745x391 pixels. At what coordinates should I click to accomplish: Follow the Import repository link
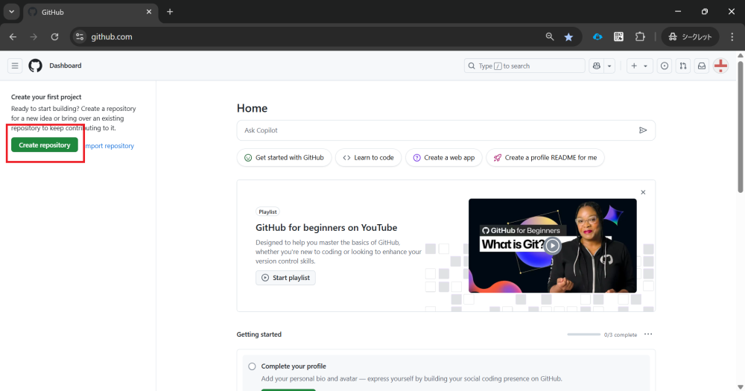click(x=110, y=146)
